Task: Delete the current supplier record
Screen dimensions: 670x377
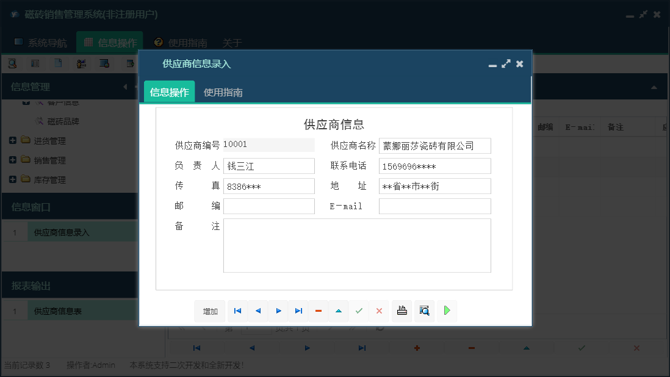Action: click(x=319, y=311)
